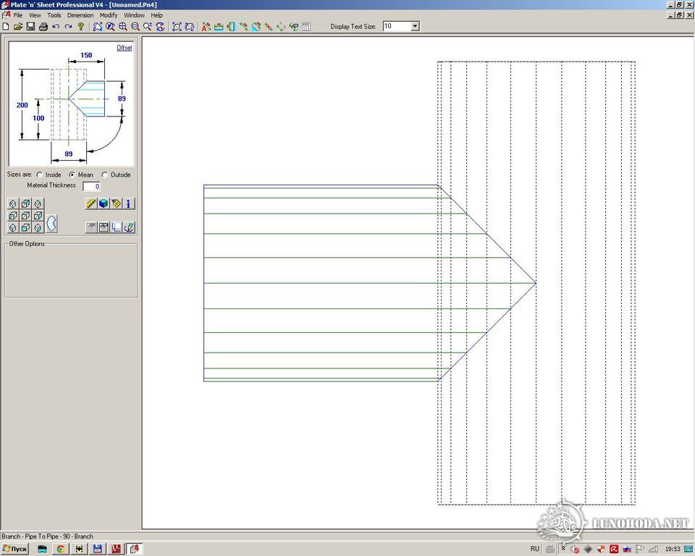Open the Display Text Size dropdown
Image resolution: width=695 pixels, height=556 pixels.
click(415, 26)
